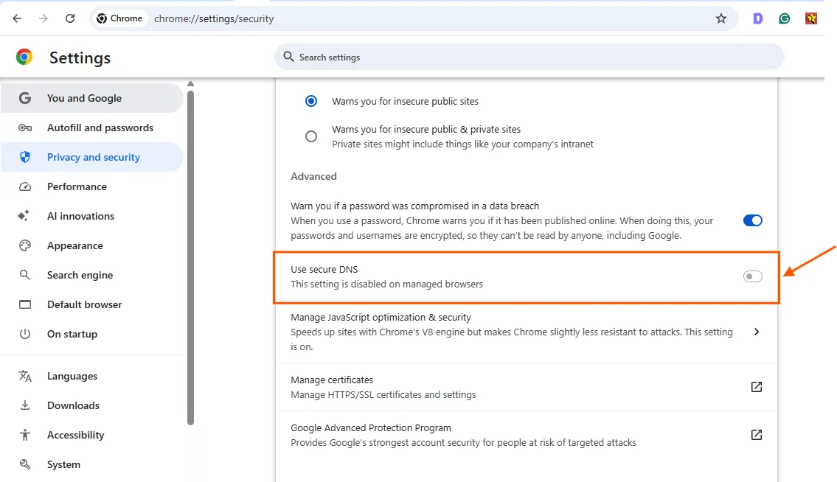Image resolution: width=837 pixels, height=482 pixels.
Task: Click the speedometer icon for Performance
Action: 24,186
